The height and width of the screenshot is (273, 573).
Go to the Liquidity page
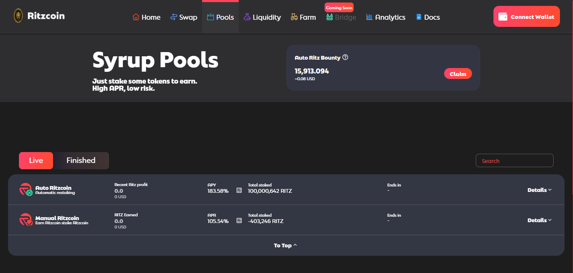click(262, 17)
